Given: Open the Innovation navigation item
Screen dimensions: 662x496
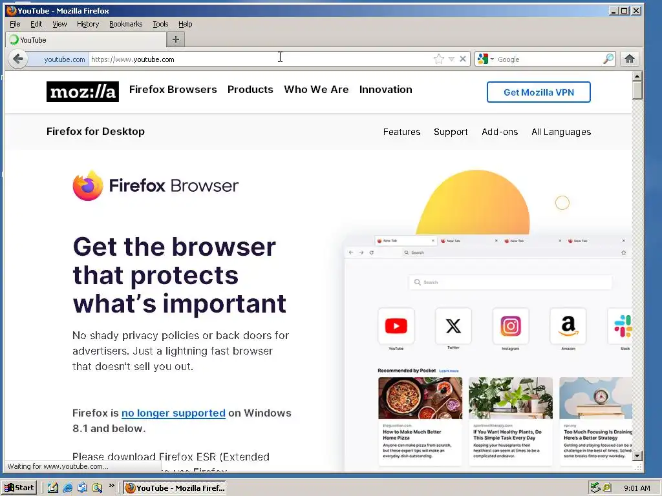Looking at the screenshot, I should pos(386,89).
